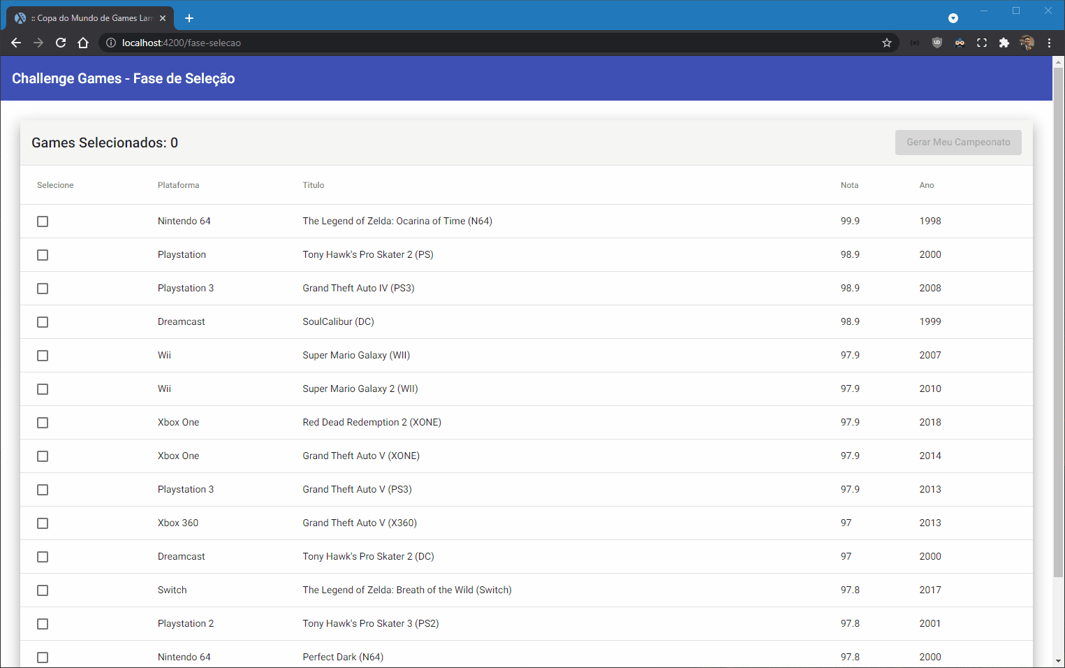Click the Titulo column header
The image size is (1065, 668).
[314, 185]
